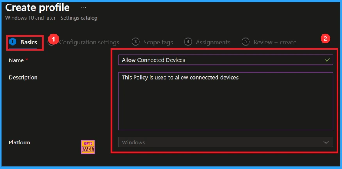Click the How To Manage Devices logo

pos(88,147)
